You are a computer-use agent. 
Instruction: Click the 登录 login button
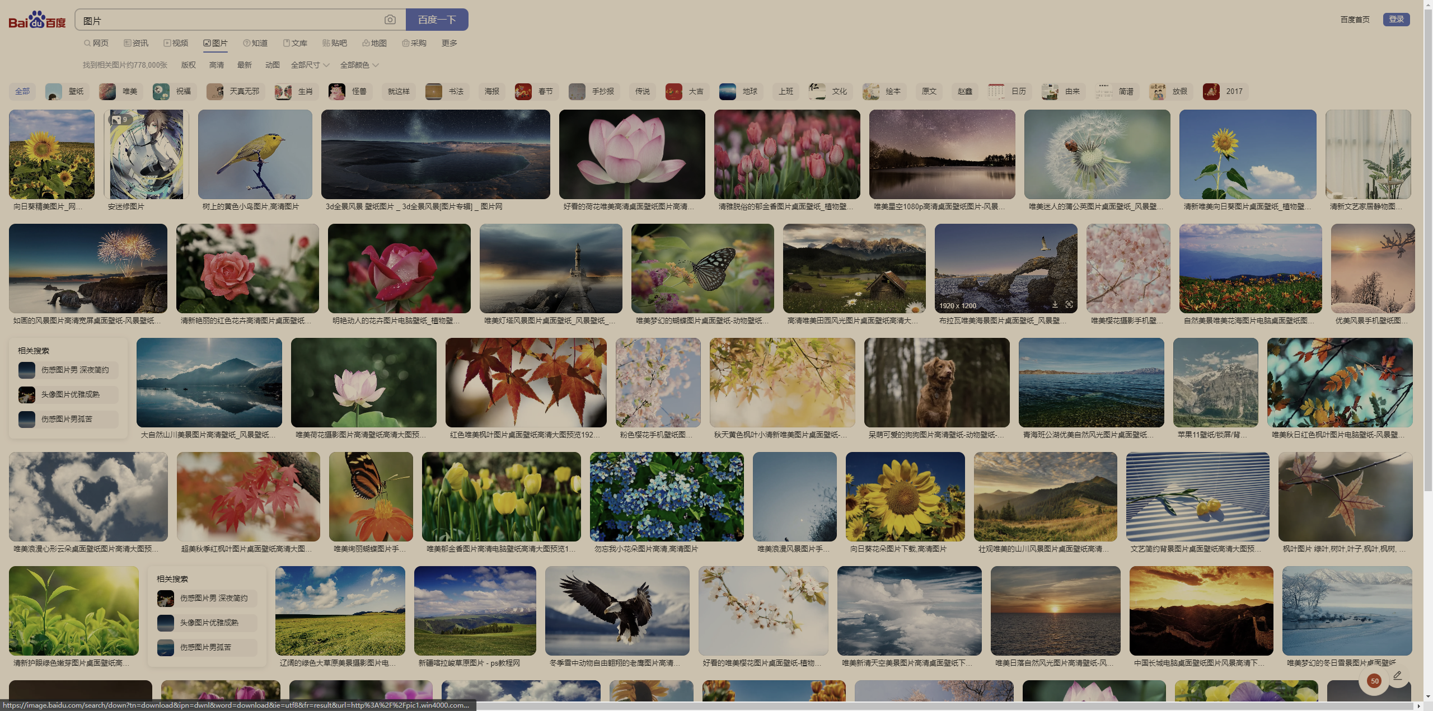click(x=1396, y=20)
